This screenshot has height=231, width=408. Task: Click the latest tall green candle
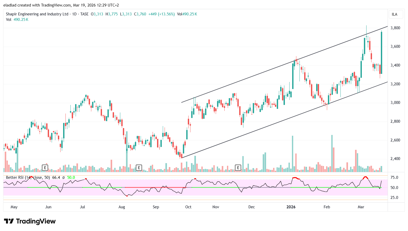381,52
